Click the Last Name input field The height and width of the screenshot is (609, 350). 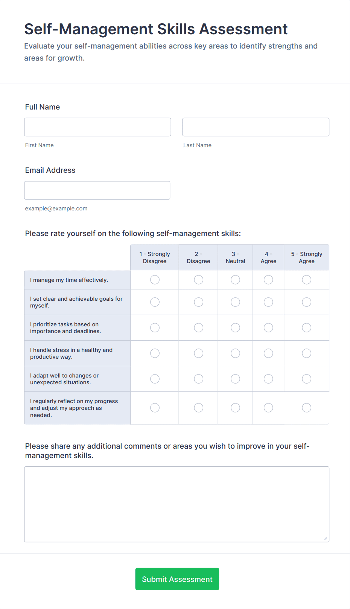[x=256, y=127]
